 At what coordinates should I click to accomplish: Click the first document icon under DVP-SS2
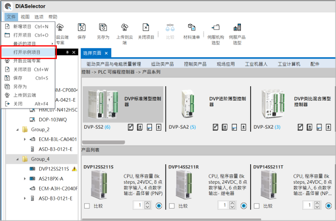(131, 127)
